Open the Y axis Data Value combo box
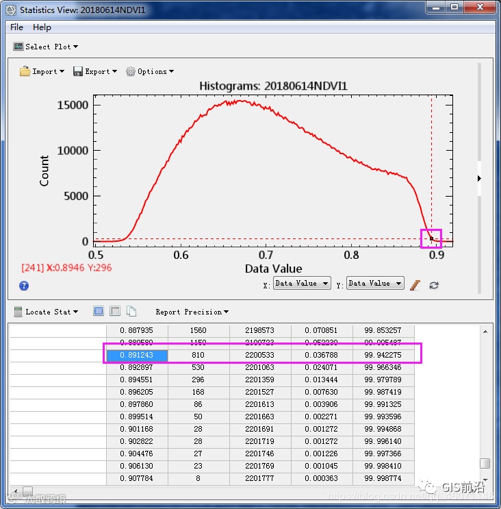The height and width of the screenshot is (509, 501). 375,283
